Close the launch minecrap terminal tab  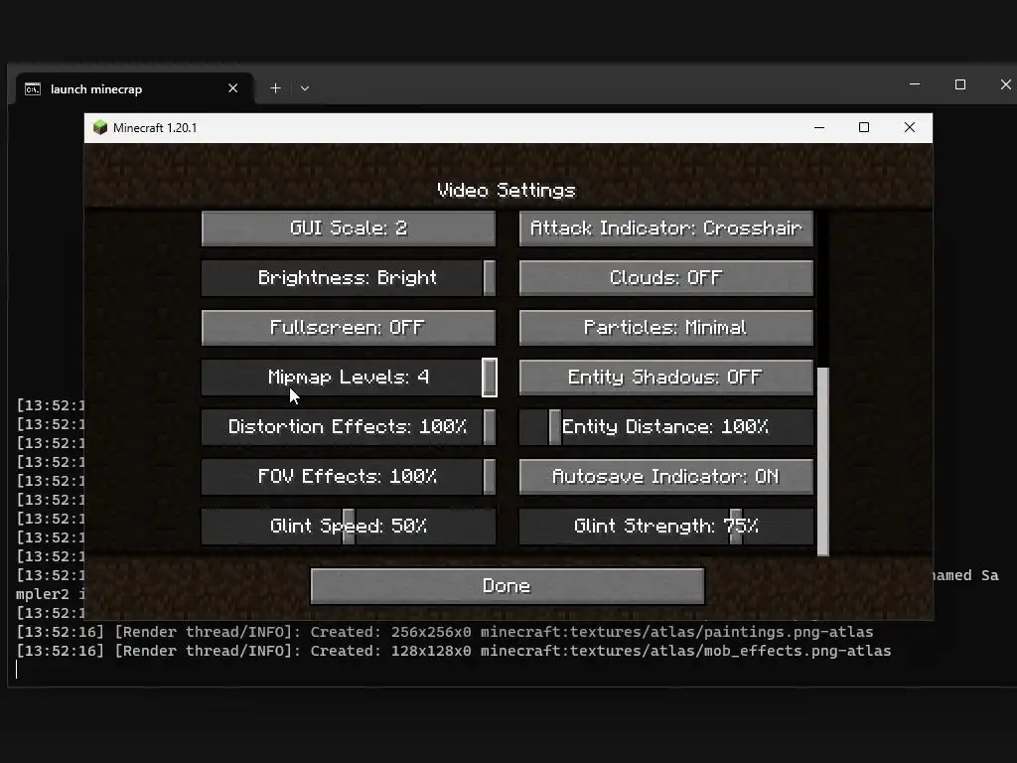pyautogui.click(x=232, y=88)
